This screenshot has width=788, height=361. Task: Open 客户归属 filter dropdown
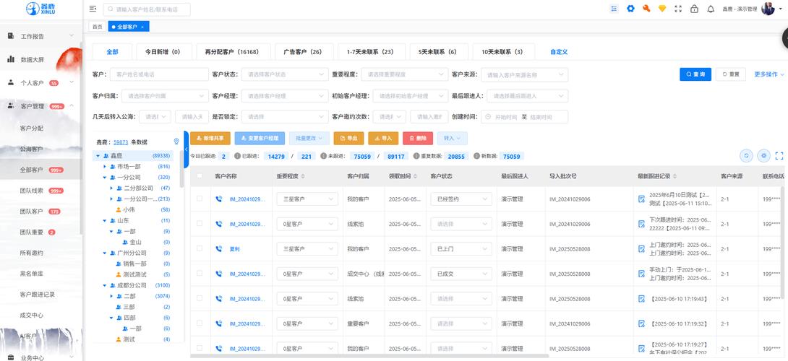(165, 95)
